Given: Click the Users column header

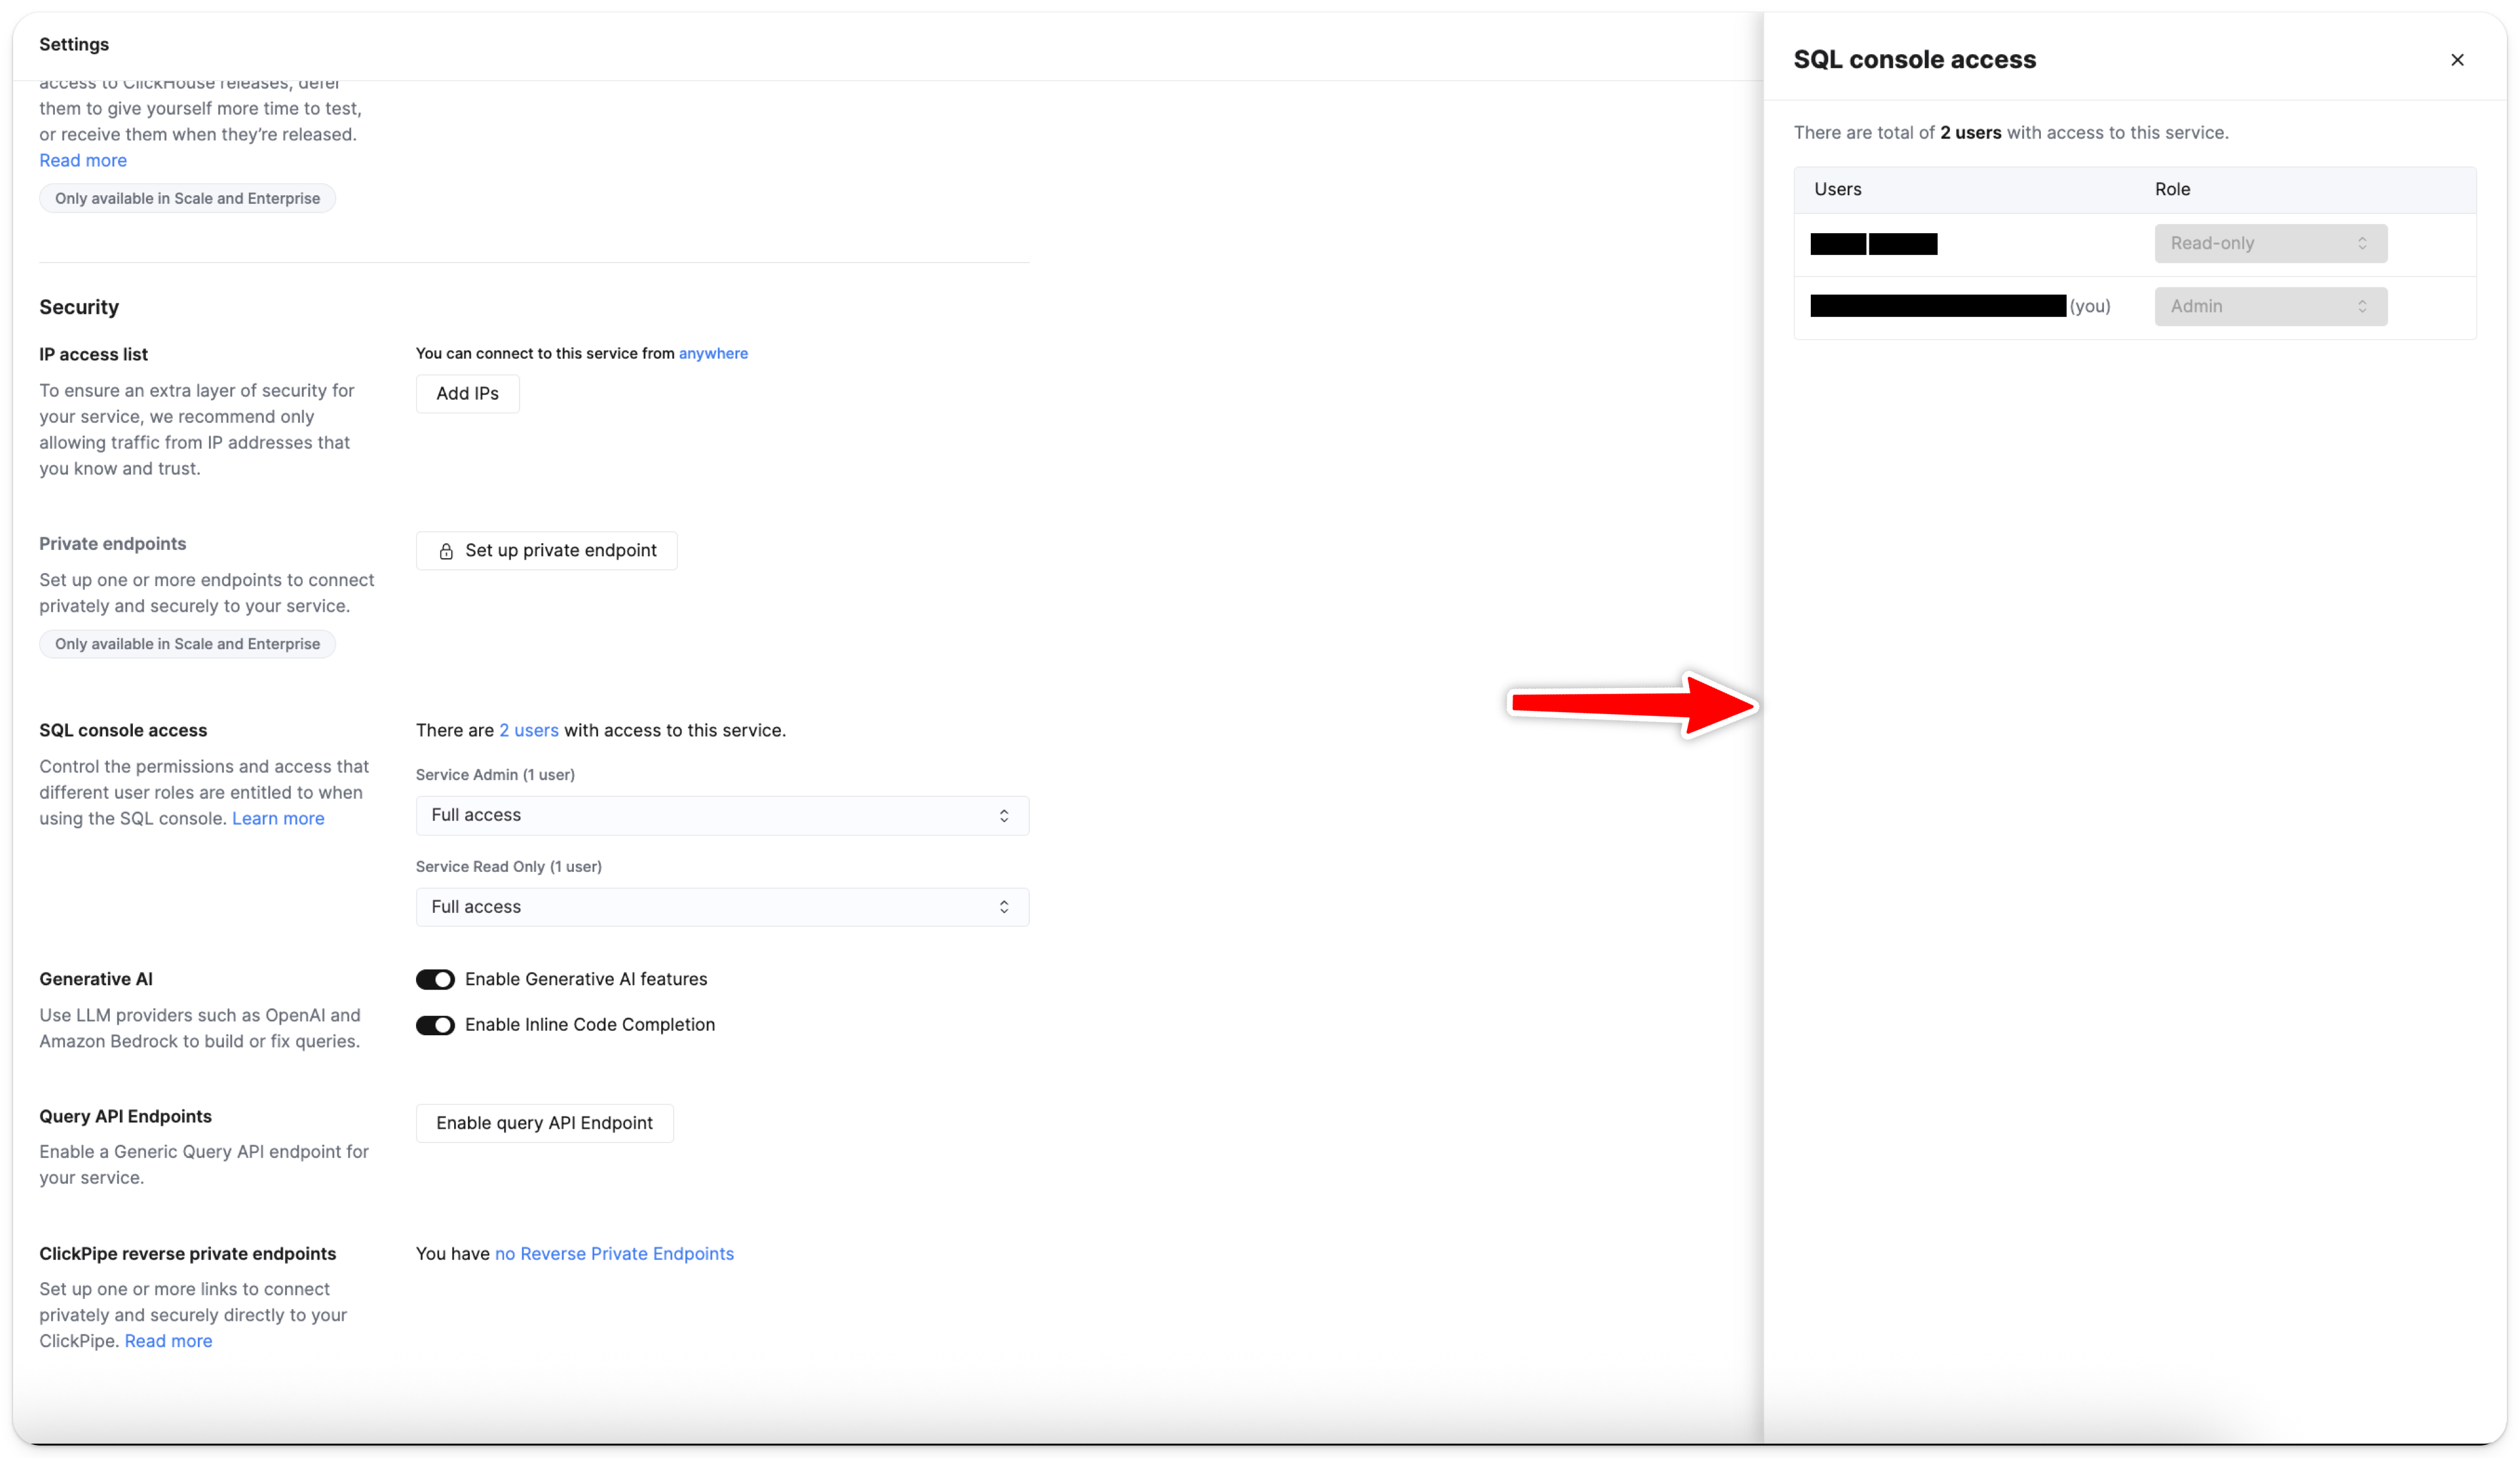Looking at the screenshot, I should tap(1837, 190).
